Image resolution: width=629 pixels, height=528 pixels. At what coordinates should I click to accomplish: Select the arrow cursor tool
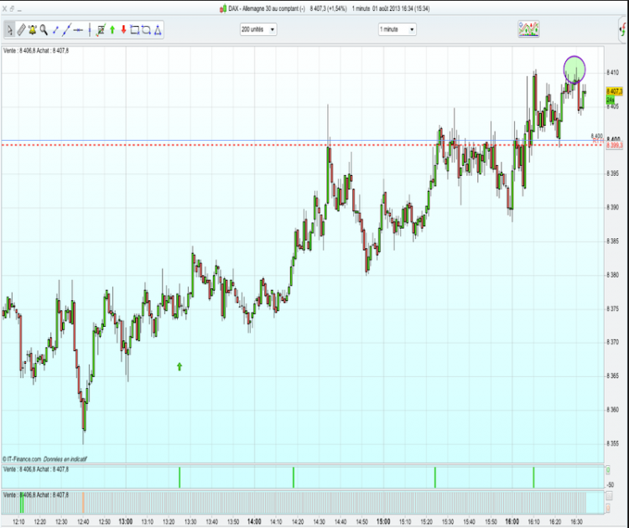tap(9, 29)
